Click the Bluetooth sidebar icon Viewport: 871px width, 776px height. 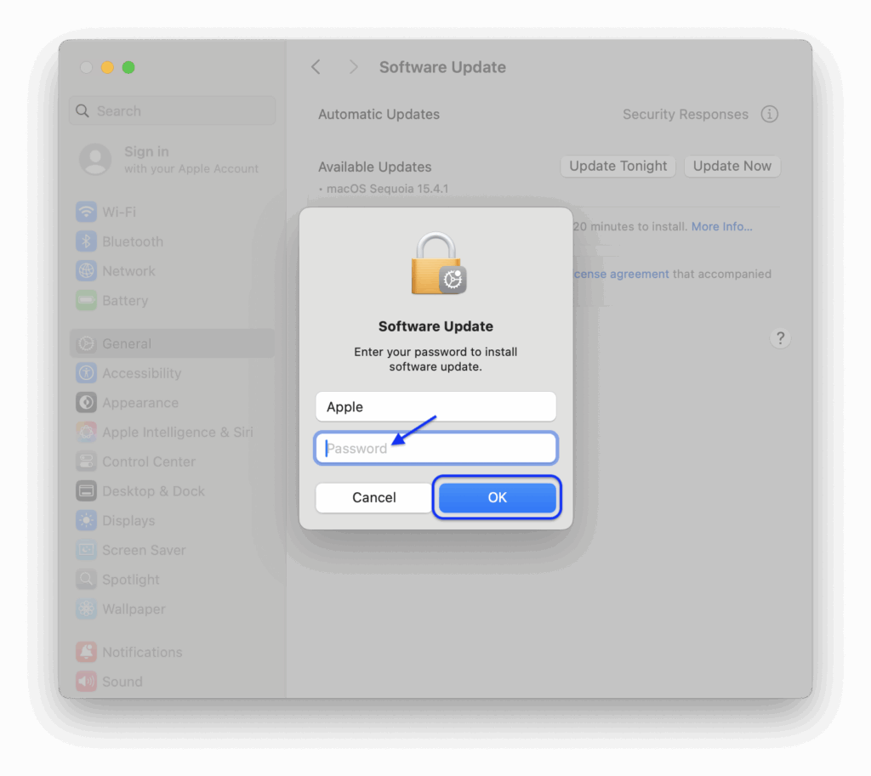(x=86, y=241)
